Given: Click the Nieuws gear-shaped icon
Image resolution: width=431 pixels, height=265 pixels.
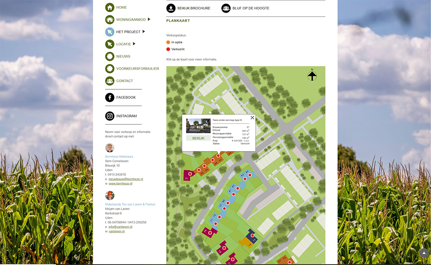Looking at the screenshot, I should (109, 57).
